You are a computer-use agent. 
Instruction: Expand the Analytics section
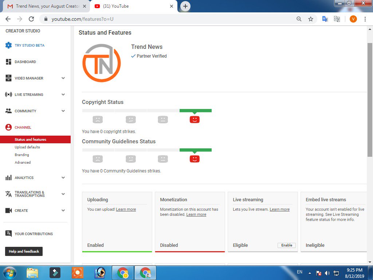tap(63, 178)
